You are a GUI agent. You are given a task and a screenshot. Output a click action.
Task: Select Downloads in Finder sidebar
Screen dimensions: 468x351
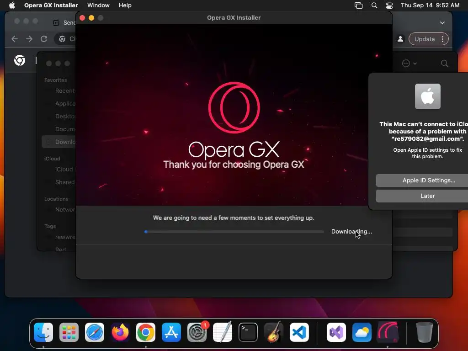coord(59,142)
